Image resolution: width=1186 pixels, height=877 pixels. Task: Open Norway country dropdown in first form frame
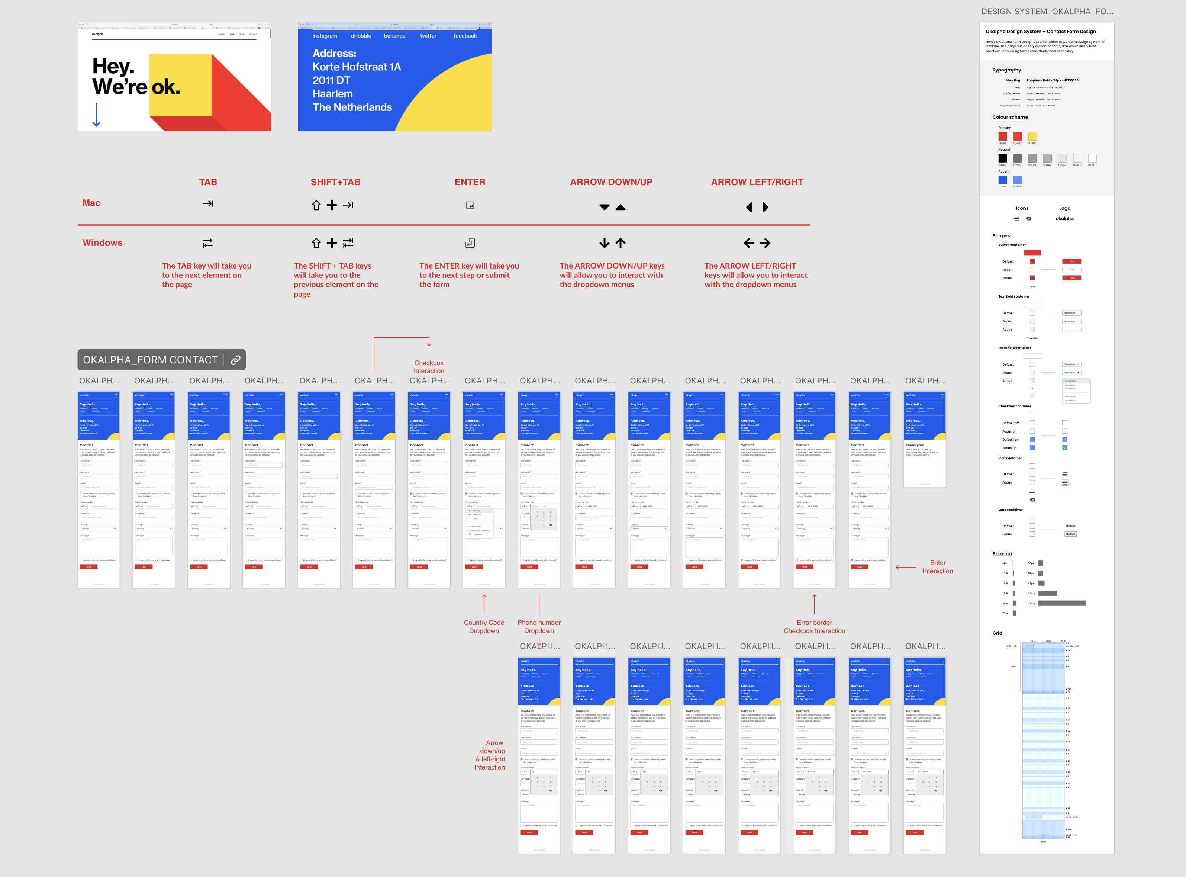(98, 529)
